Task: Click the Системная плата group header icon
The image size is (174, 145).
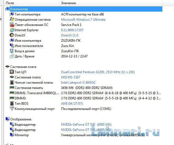Action: coord(7,67)
